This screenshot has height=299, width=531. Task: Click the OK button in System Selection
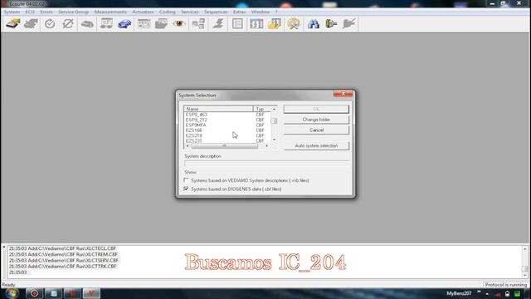point(316,109)
